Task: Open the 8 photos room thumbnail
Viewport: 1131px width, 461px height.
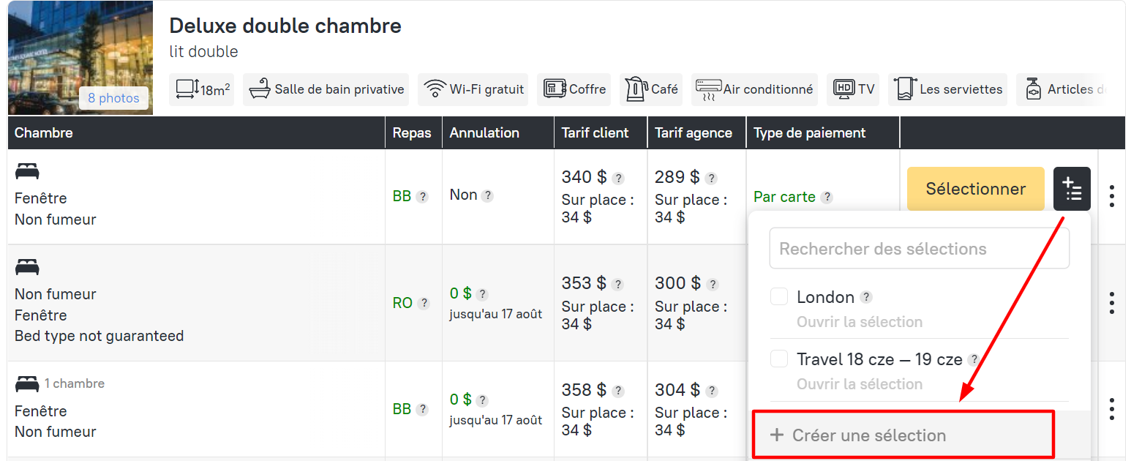Action: click(113, 98)
